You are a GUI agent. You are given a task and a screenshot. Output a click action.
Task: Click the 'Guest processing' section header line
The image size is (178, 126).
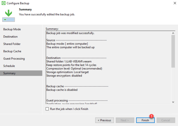tap(77, 100)
